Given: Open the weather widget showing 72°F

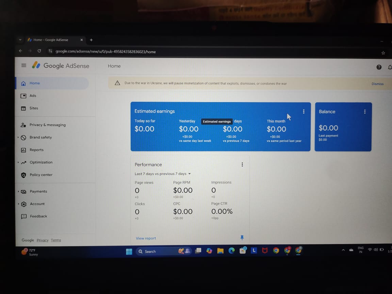Looking at the screenshot, I should click(30, 252).
